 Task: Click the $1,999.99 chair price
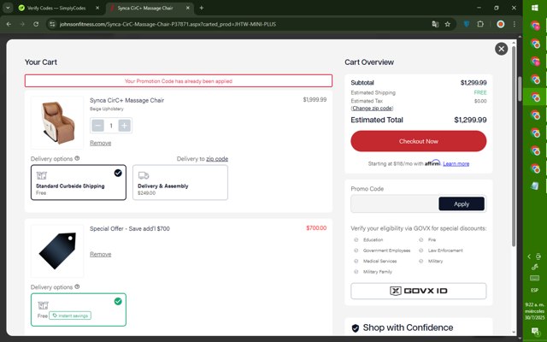pos(315,99)
